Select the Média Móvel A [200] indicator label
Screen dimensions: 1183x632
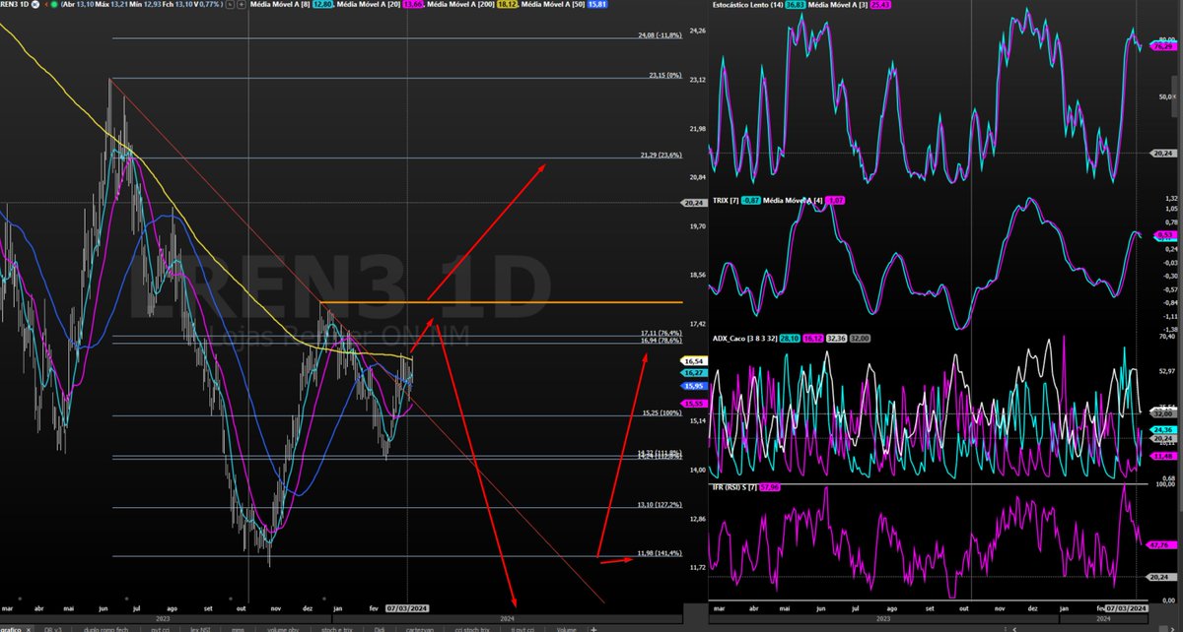point(463,5)
